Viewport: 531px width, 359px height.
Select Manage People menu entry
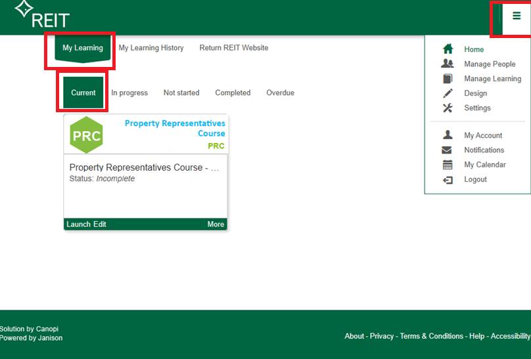[x=490, y=64]
